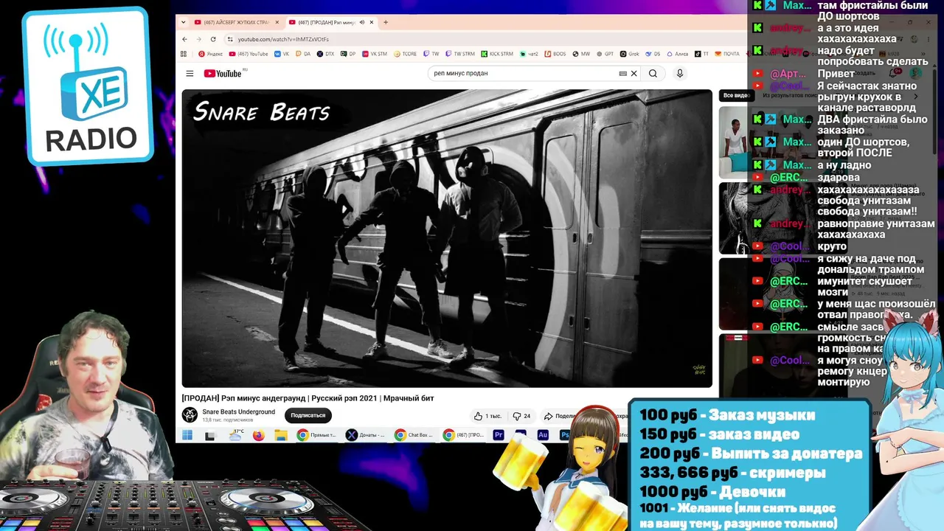
Task: Open the weather widget on the taskbar
Action: [236, 435]
